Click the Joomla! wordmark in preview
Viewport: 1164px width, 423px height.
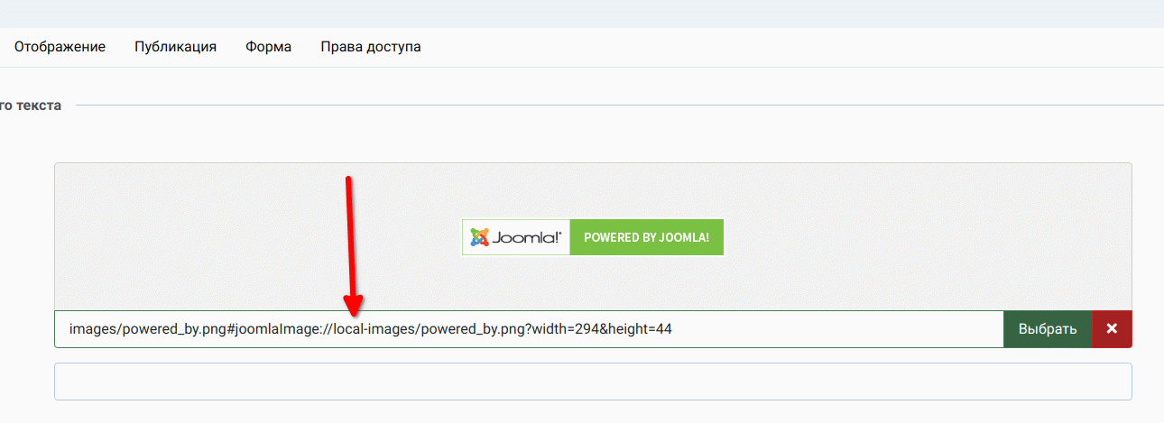[527, 237]
